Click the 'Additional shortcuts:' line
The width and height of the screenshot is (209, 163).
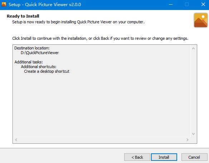click(39, 67)
